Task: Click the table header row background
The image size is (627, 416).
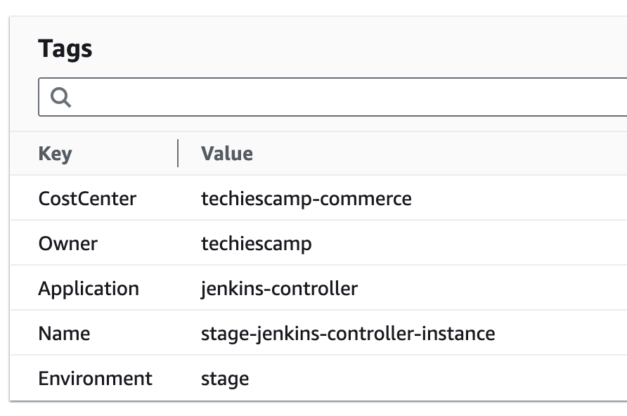Action: click(x=422, y=153)
